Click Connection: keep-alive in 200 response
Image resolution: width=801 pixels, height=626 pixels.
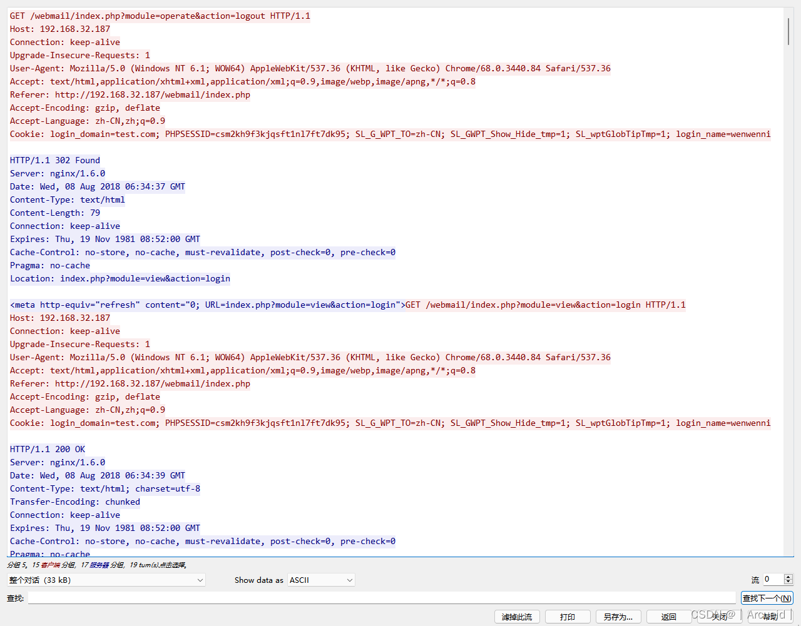click(65, 515)
